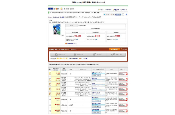Open the ブックオフオンライン shop link
The image size is (175, 115).
97,72
